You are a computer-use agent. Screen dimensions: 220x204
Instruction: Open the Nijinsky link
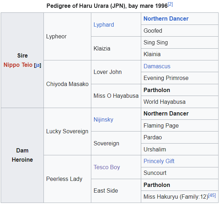[103, 120]
